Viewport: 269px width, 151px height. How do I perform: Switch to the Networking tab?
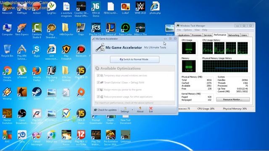[x=234, y=35]
